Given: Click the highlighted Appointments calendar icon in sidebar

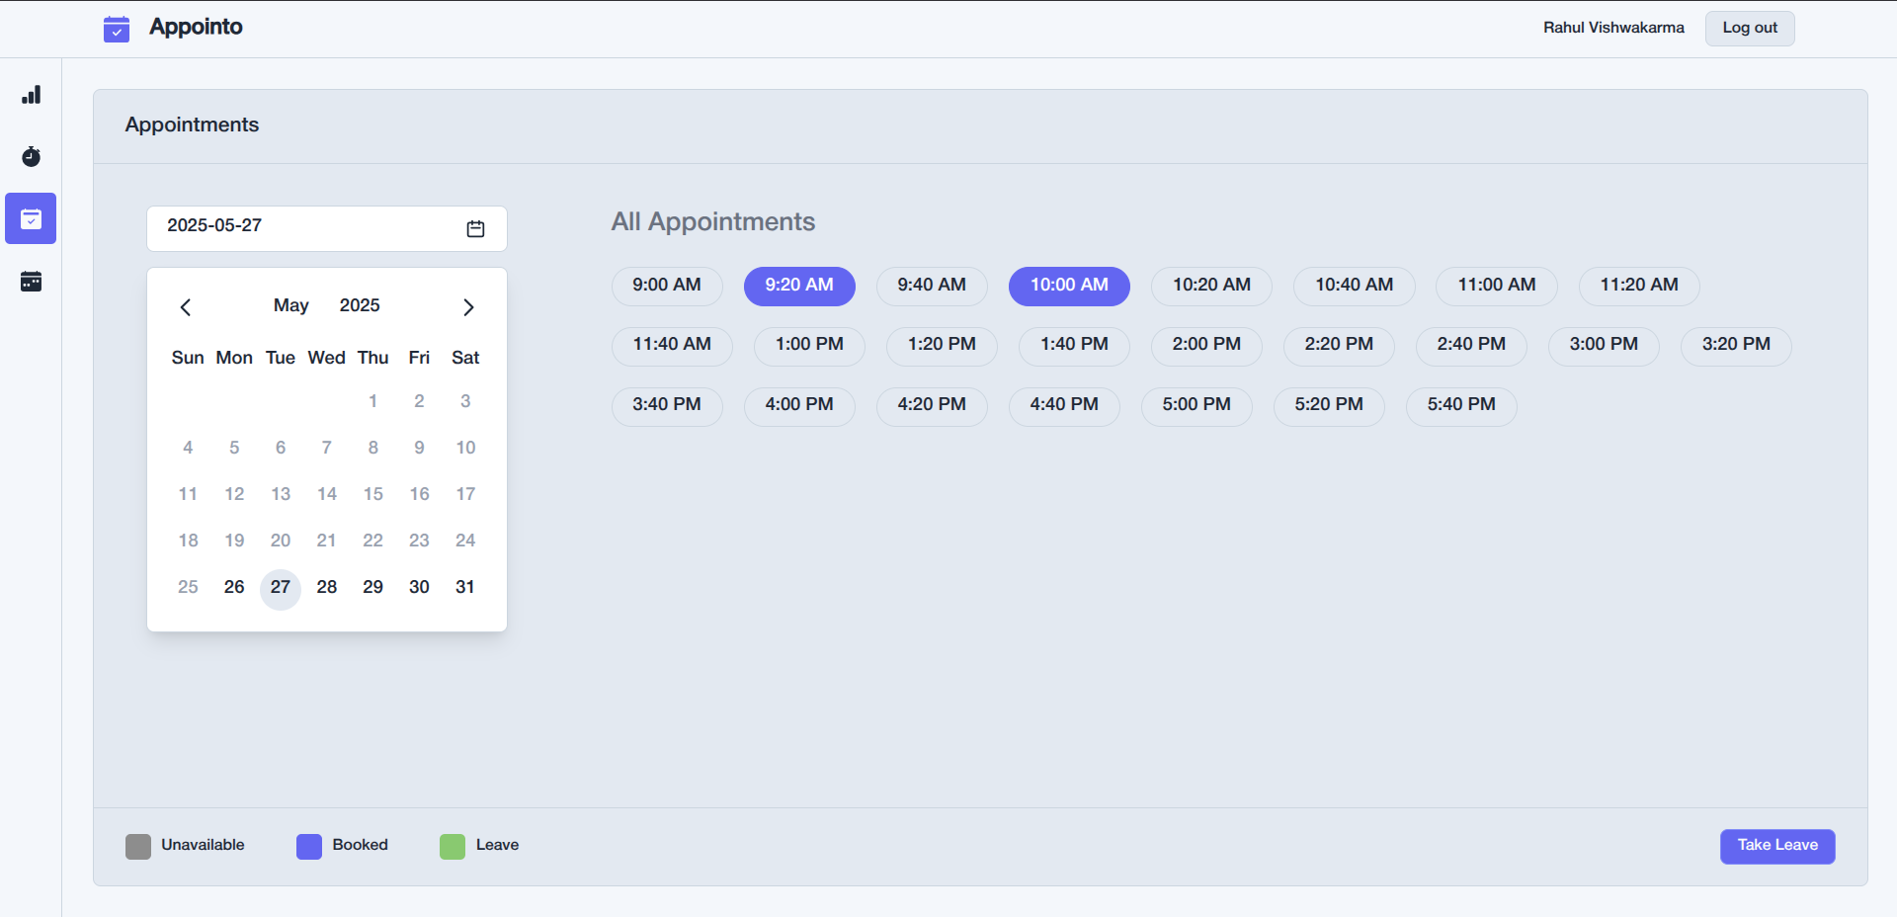Looking at the screenshot, I should (x=31, y=218).
